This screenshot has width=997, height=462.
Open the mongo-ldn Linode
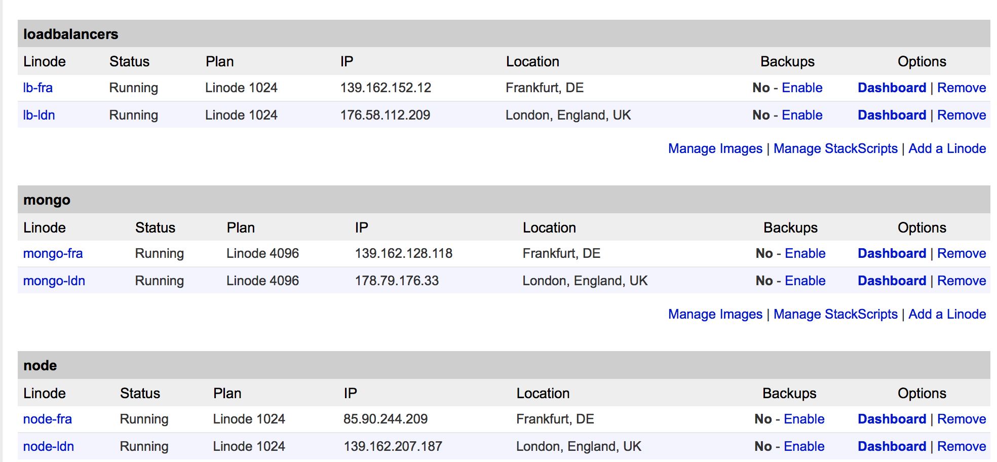pos(54,281)
